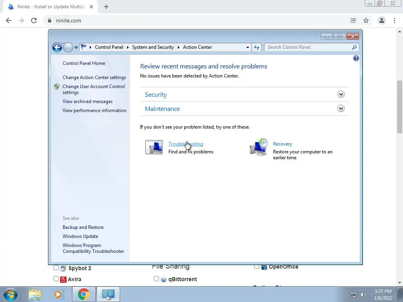Click the OpenOffice icon on Ninite page
403x302 pixels.
point(264,267)
